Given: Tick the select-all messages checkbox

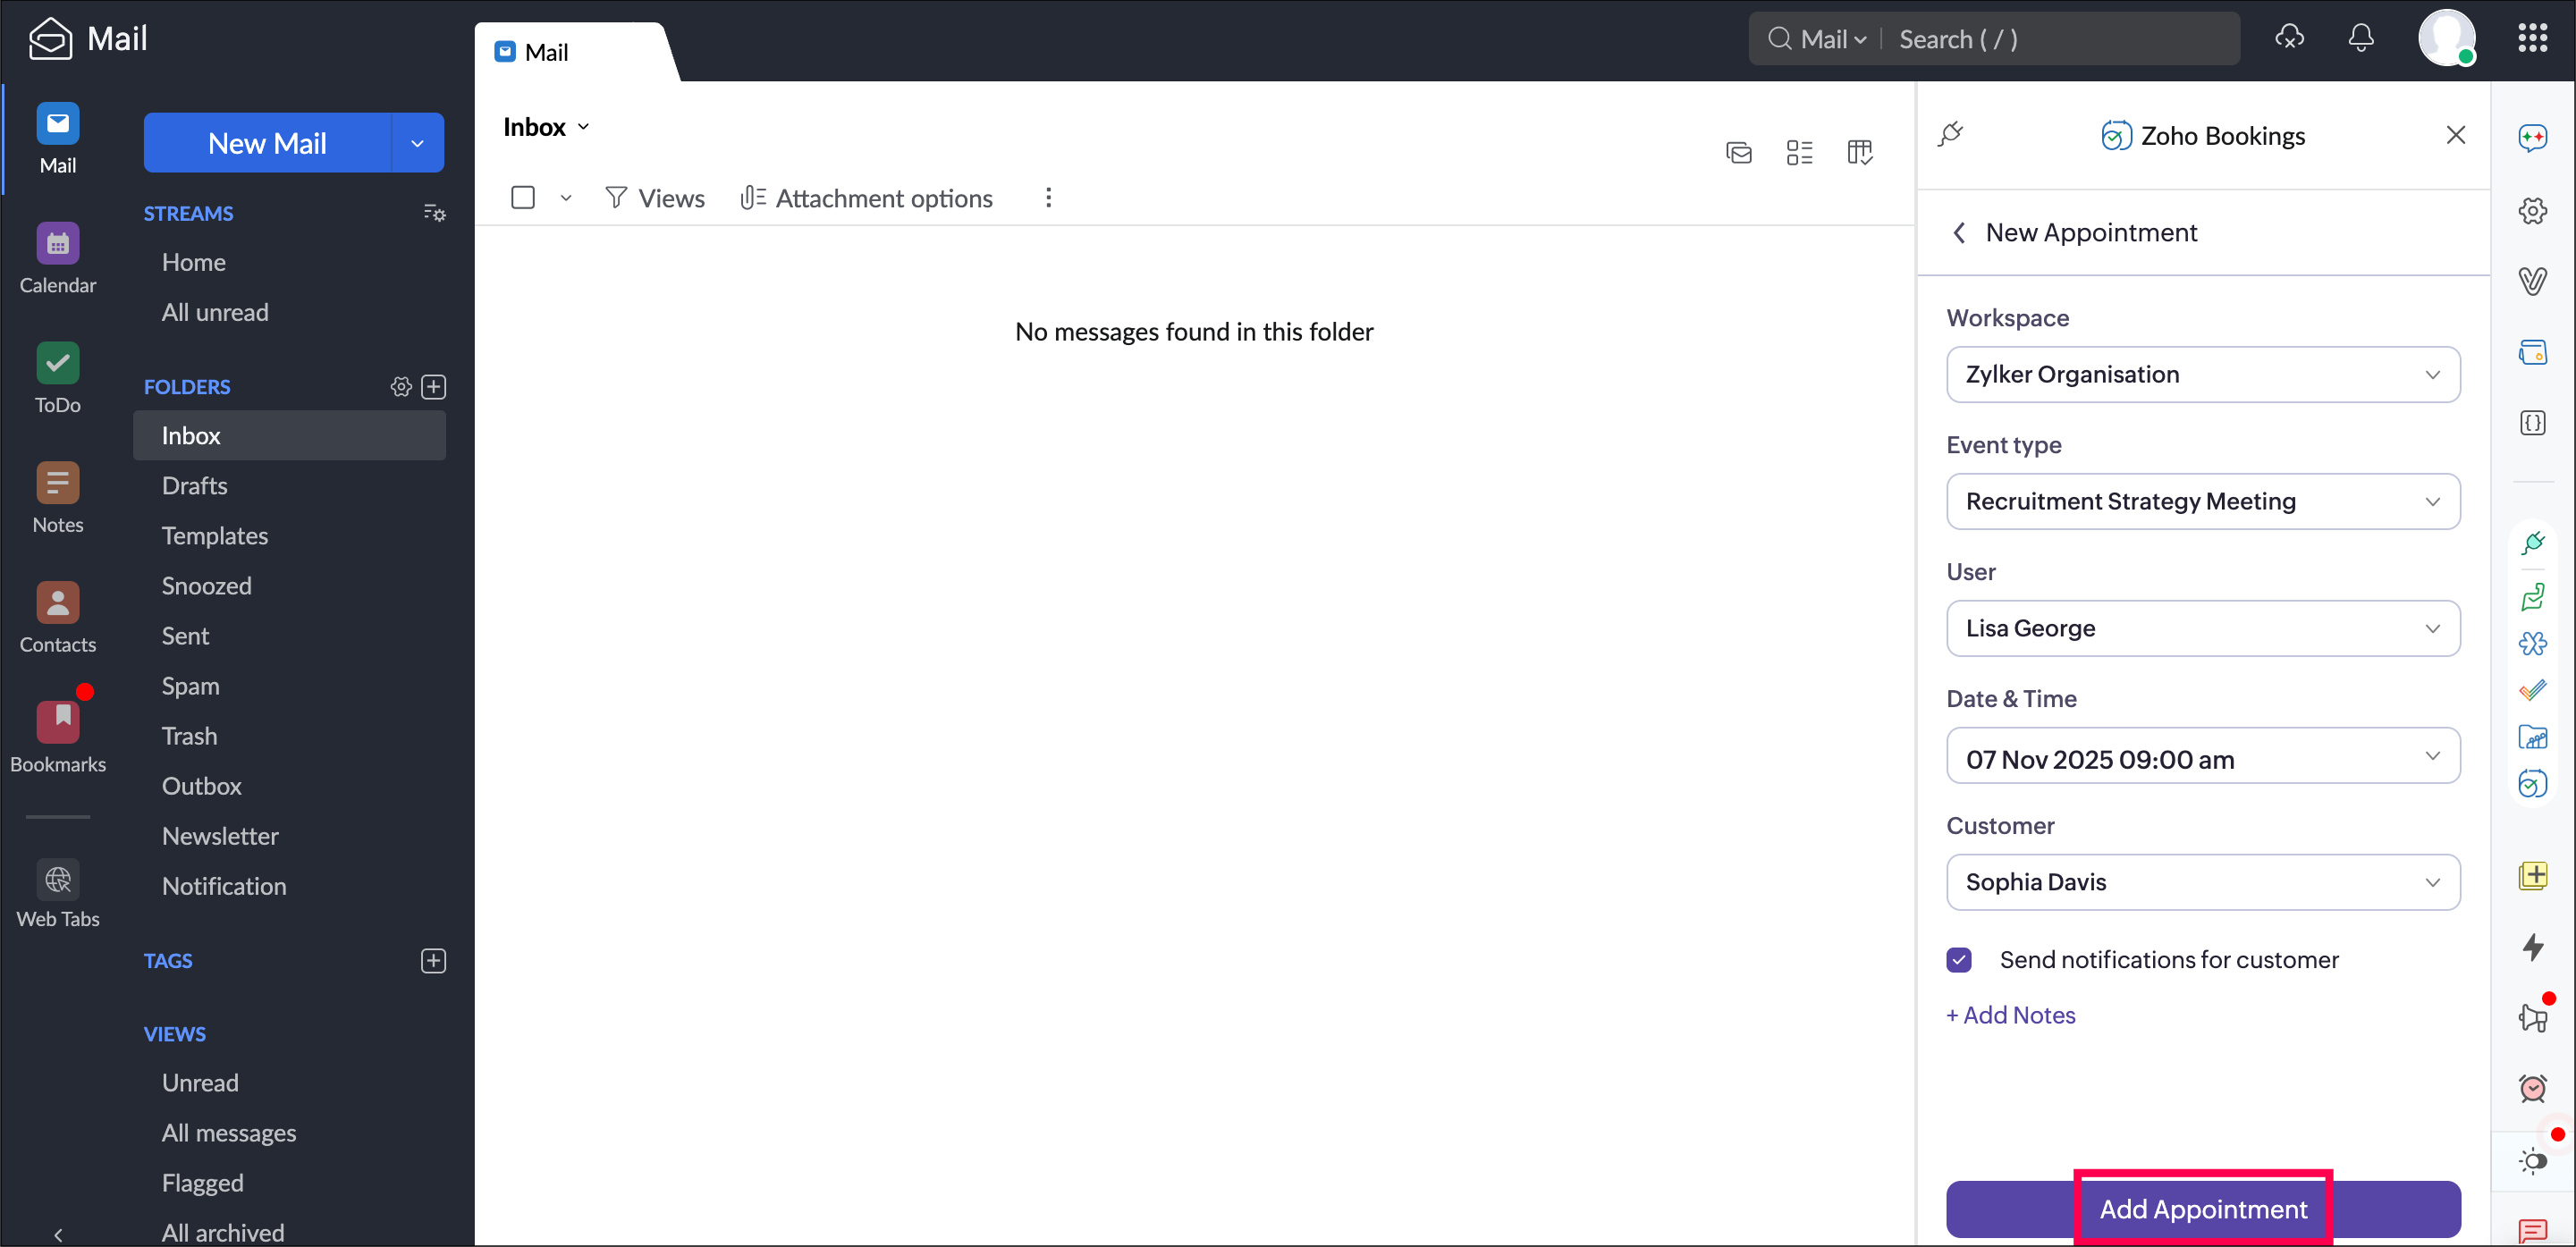Looking at the screenshot, I should [x=522, y=198].
